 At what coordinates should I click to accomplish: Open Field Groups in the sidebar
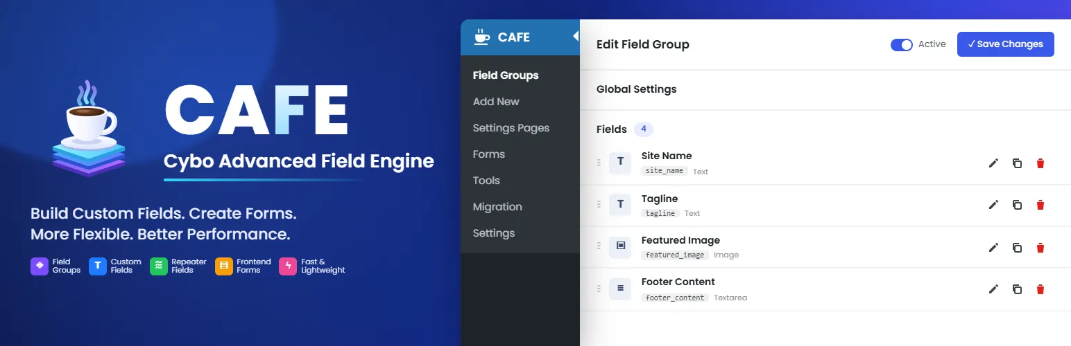click(x=506, y=75)
